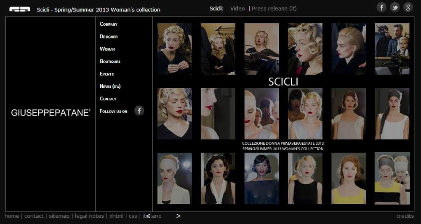This screenshot has height=224, width=421.
Task: Click the Scicli Spring/Summer 2013 page title
Action: [x=99, y=10]
